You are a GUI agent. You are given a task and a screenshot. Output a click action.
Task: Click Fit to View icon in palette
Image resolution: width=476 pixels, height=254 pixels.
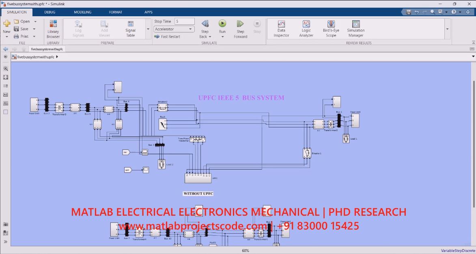[x=6, y=77]
